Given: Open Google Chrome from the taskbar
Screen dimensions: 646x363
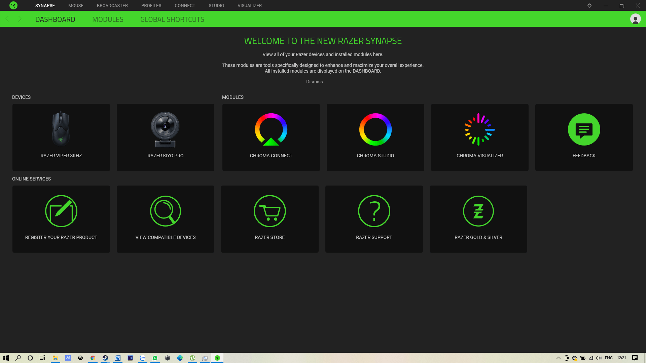Looking at the screenshot, I should click(x=93, y=358).
